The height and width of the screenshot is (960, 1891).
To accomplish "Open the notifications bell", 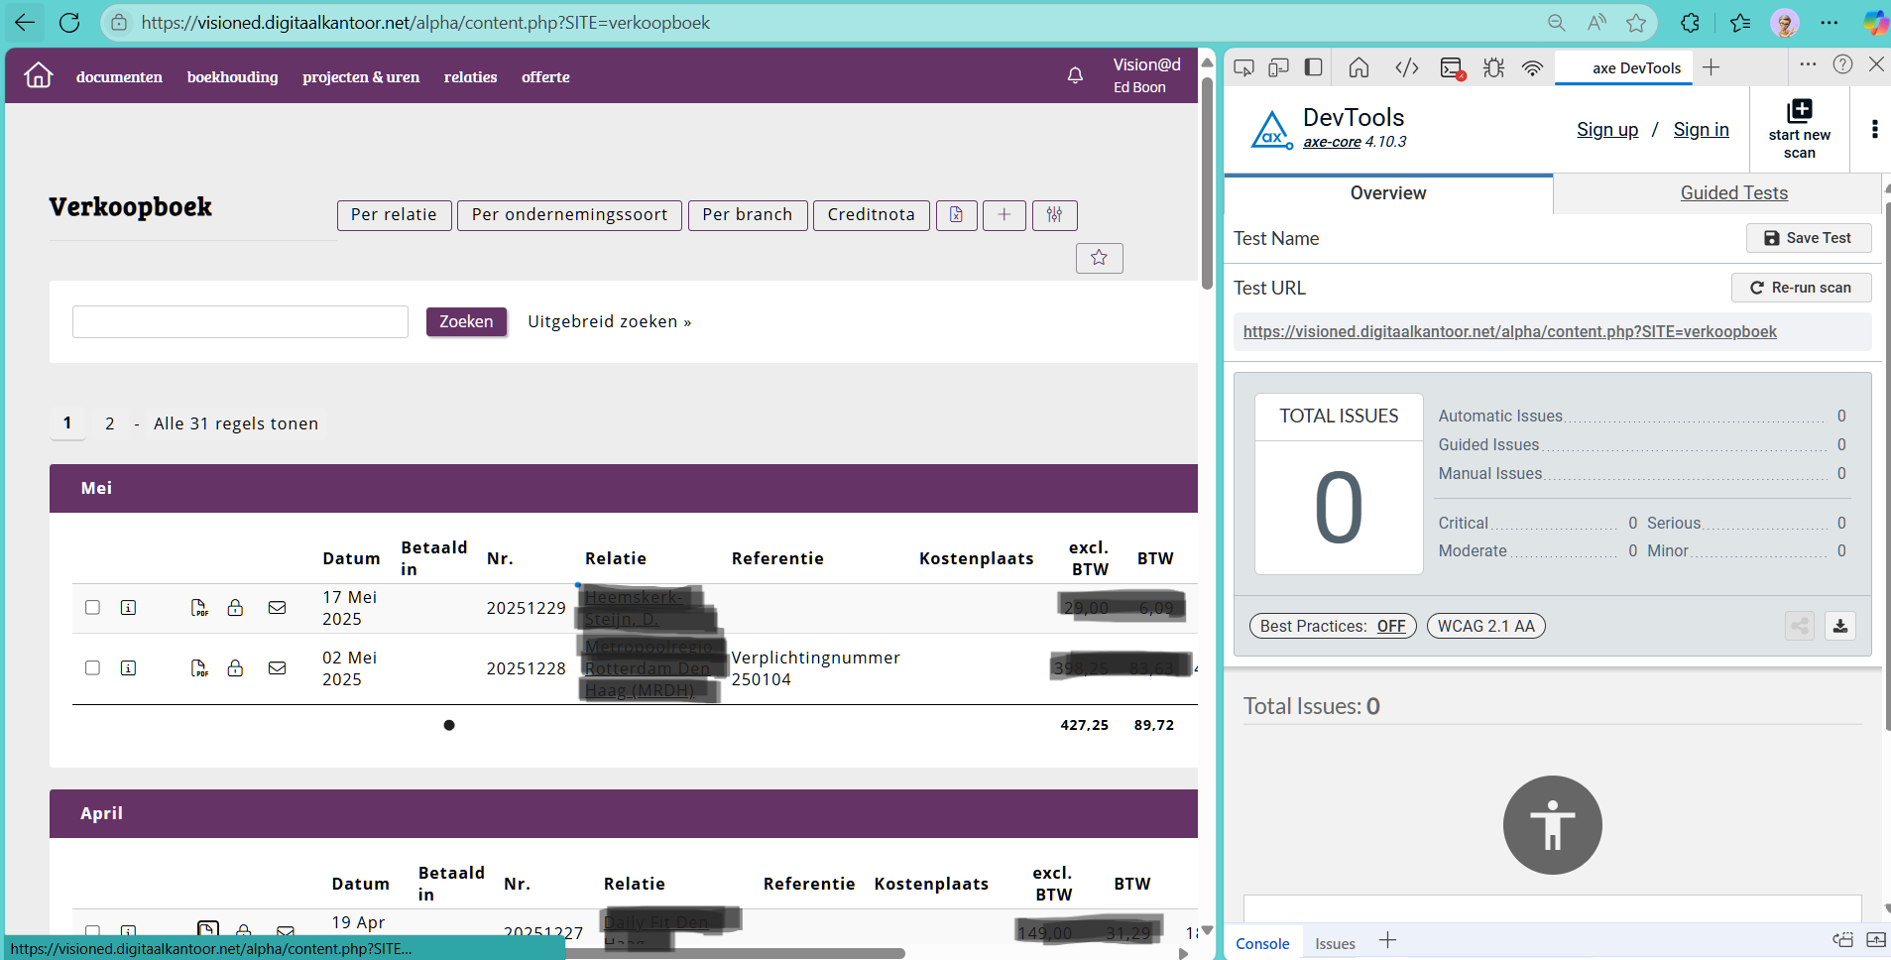I will [1075, 75].
